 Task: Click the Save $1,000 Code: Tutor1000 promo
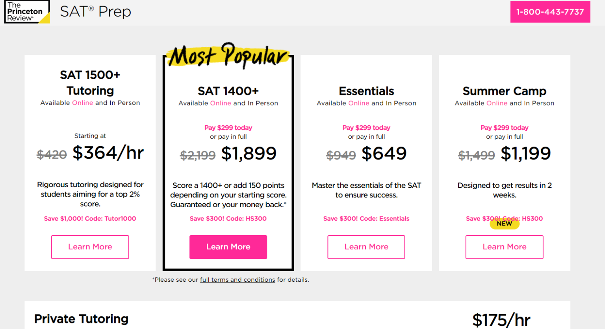pyautogui.click(x=90, y=219)
